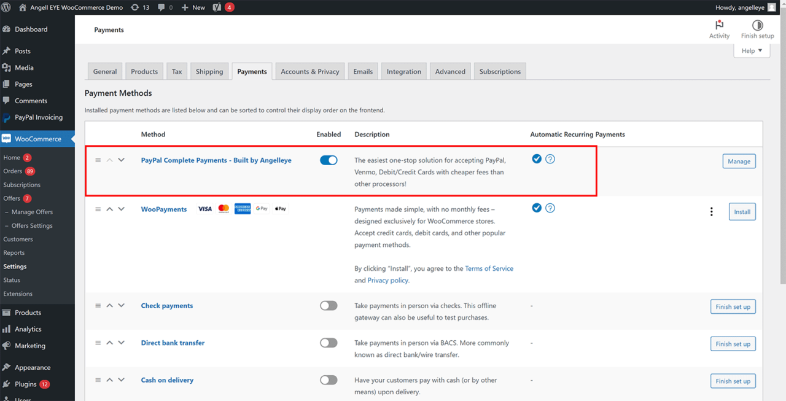Open the Yoast SEO notifications icon
This screenshot has width=786, height=401.
point(218,7)
